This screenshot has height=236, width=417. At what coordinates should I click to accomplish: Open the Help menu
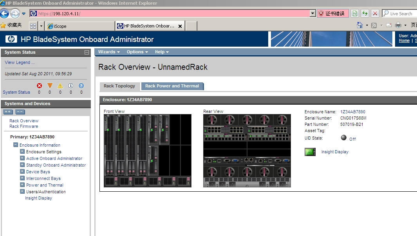click(x=162, y=52)
